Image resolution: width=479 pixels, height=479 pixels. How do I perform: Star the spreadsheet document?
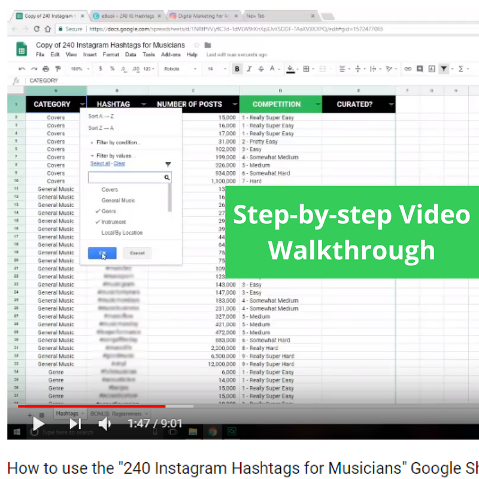(196, 46)
